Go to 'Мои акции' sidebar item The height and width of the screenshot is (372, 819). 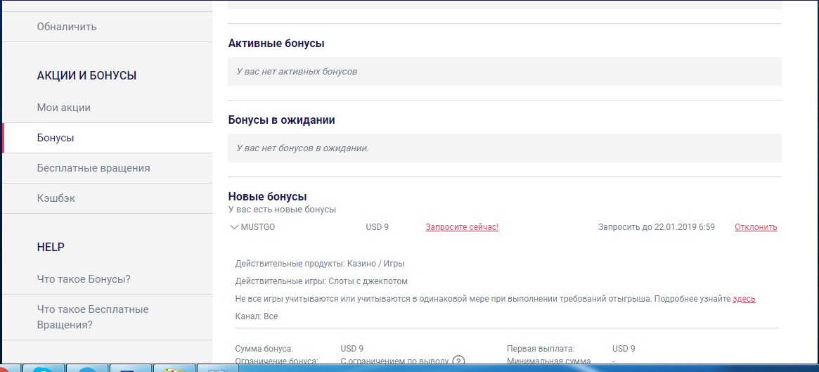pos(64,108)
